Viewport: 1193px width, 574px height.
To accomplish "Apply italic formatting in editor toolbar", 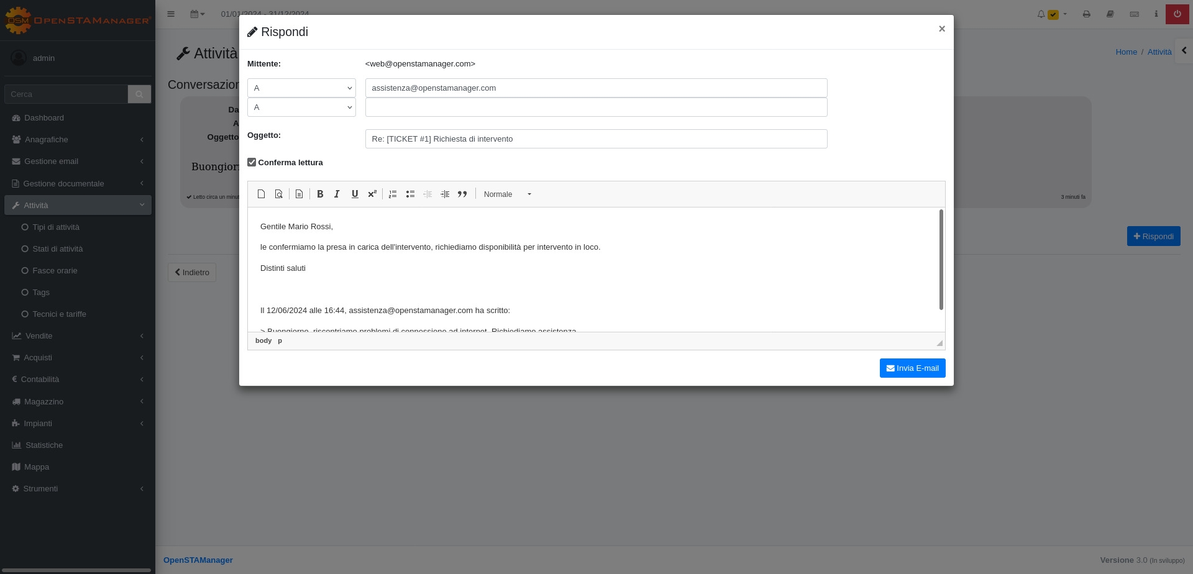I will (337, 194).
